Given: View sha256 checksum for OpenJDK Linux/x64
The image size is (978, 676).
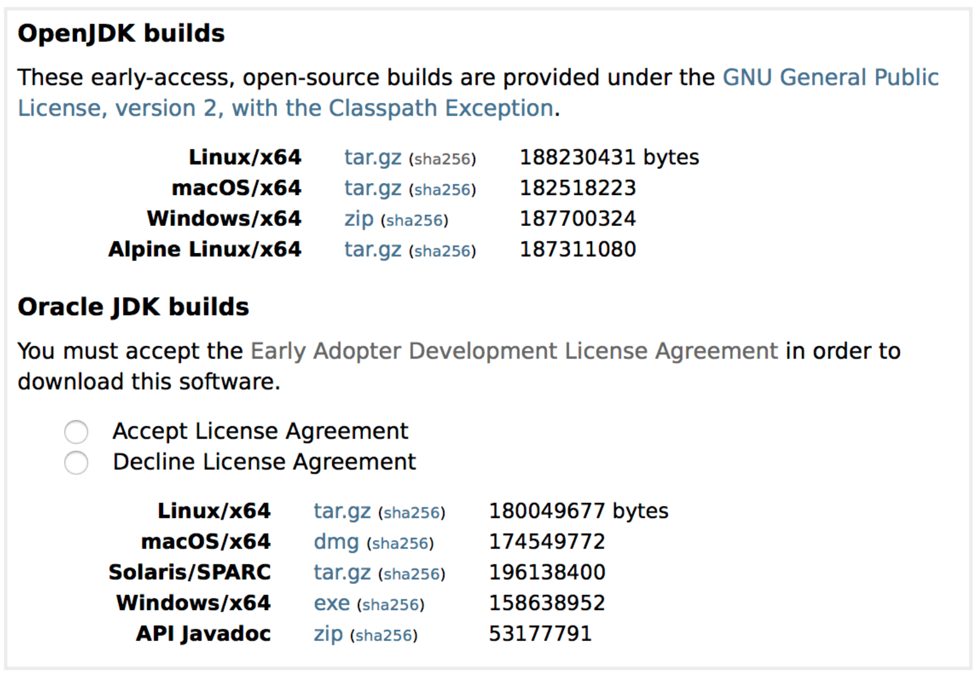Looking at the screenshot, I should click(442, 159).
